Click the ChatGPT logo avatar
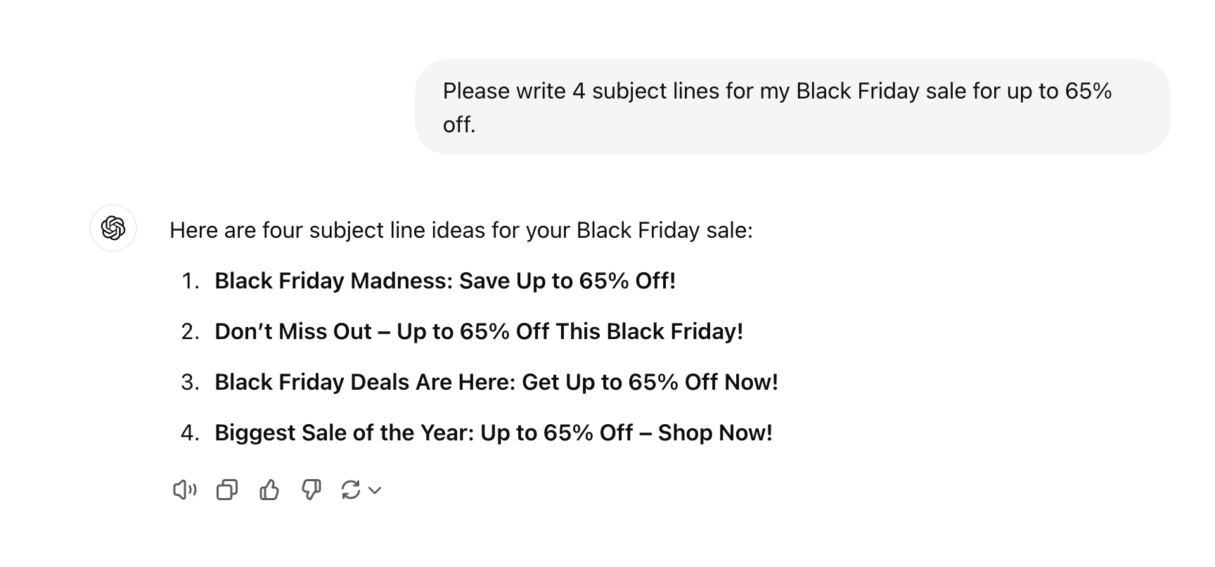The image size is (1215, 567). click(113, 228)
